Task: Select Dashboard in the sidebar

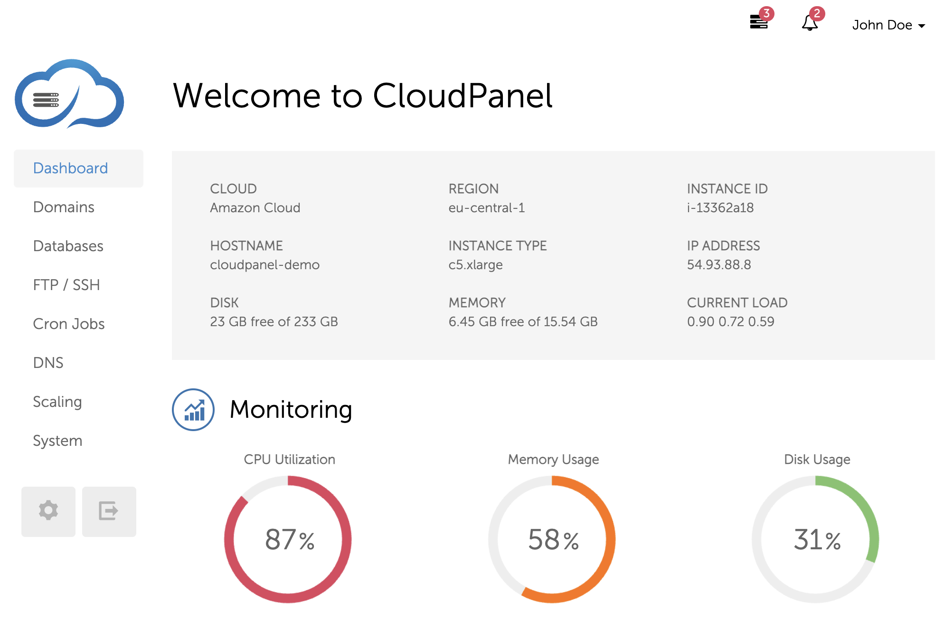Action: 70,168
